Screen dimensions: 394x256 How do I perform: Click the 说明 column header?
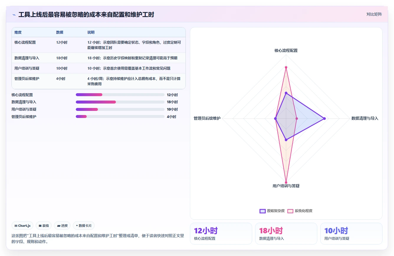(91, 32)
